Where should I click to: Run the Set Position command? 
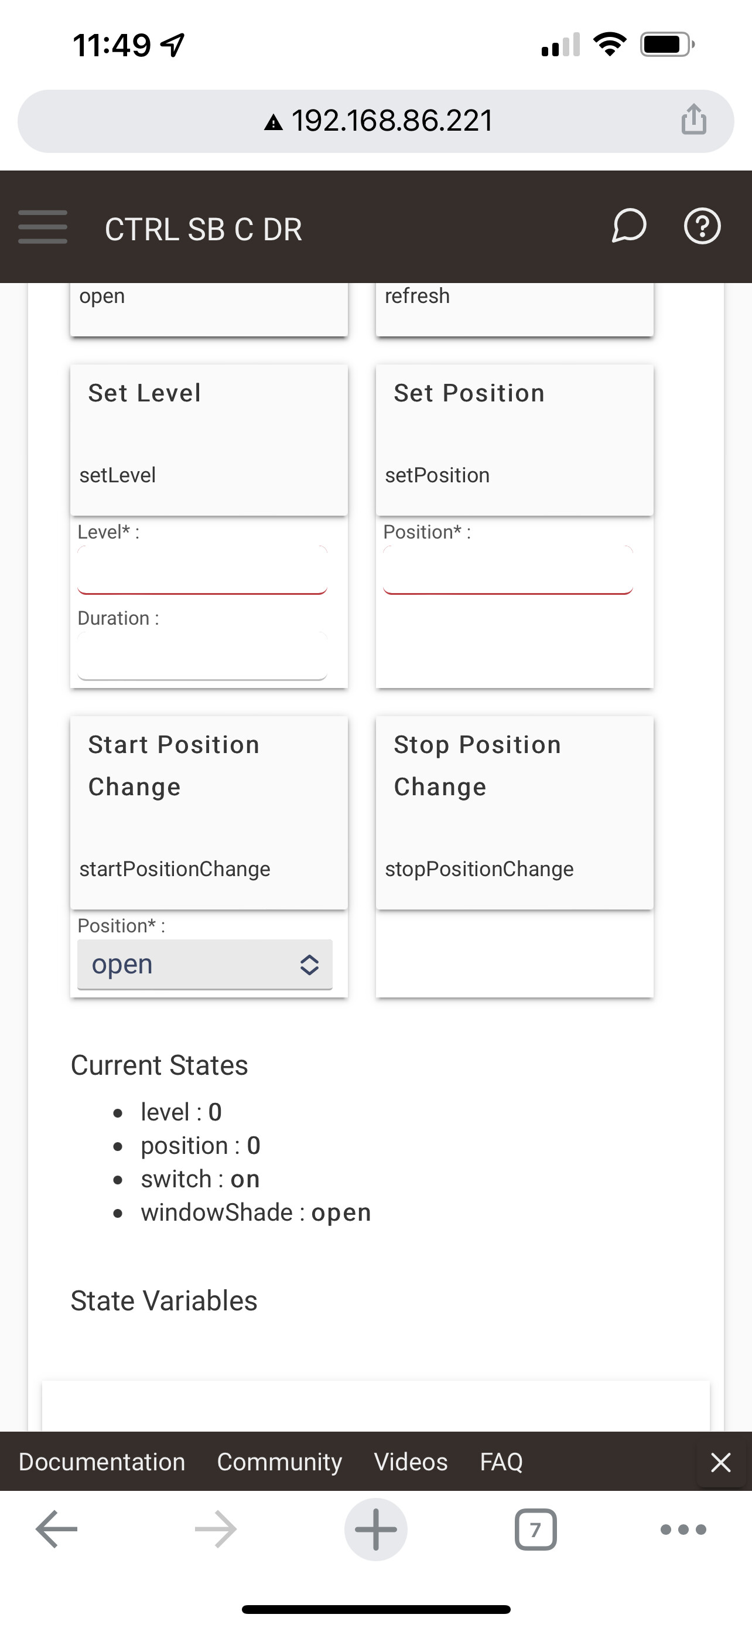pyautogui.click(x=515, y=440)
